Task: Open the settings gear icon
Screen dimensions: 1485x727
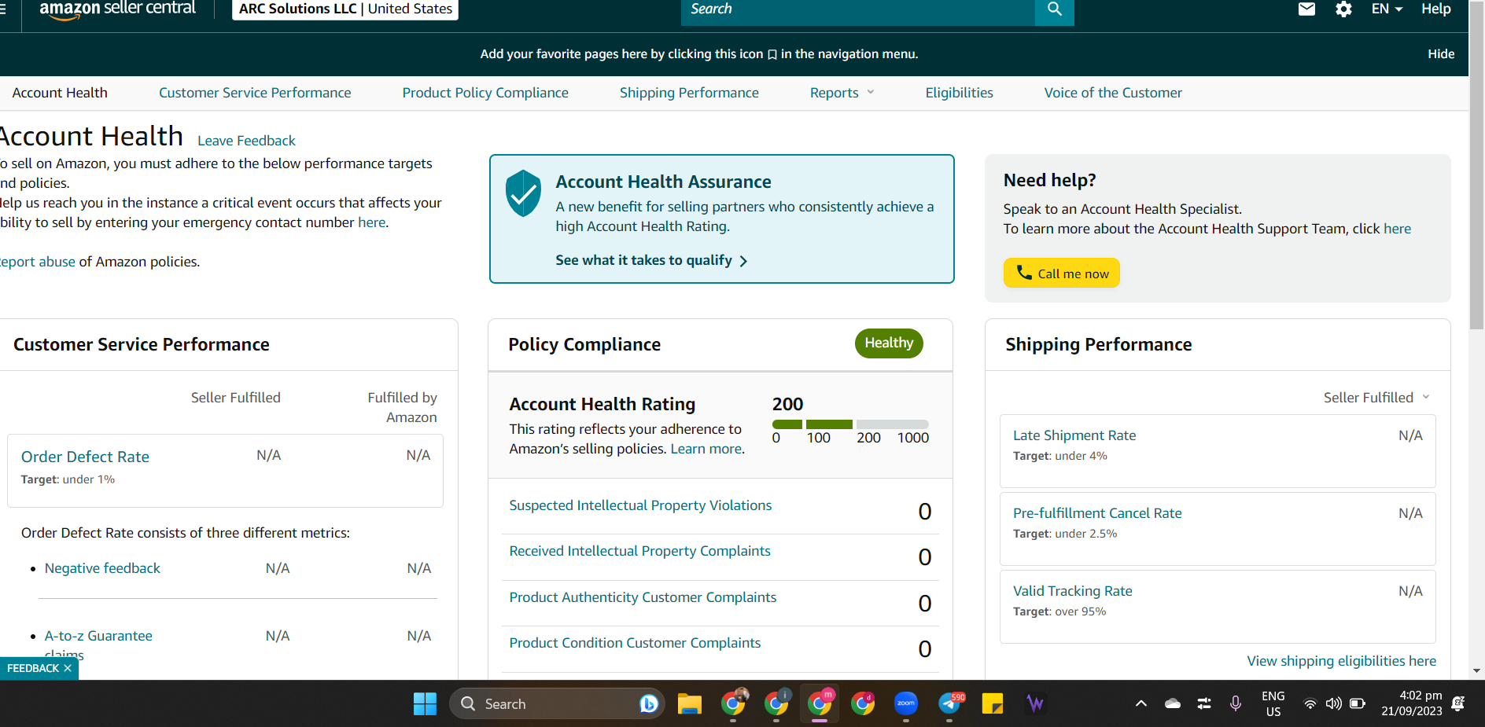Action: point(1343,9)
